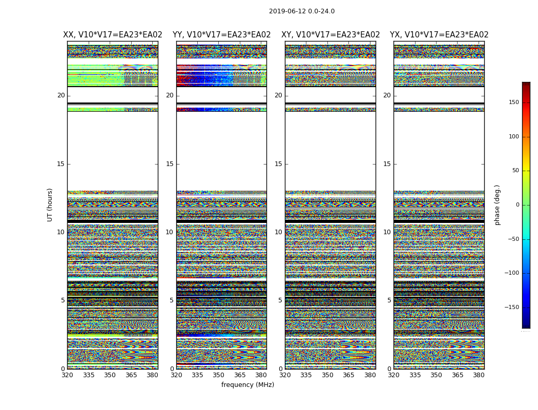Click the 'UT (hours)' y-axis label
This screenshot has width=538, height=410.
click(x=50, y=205)
